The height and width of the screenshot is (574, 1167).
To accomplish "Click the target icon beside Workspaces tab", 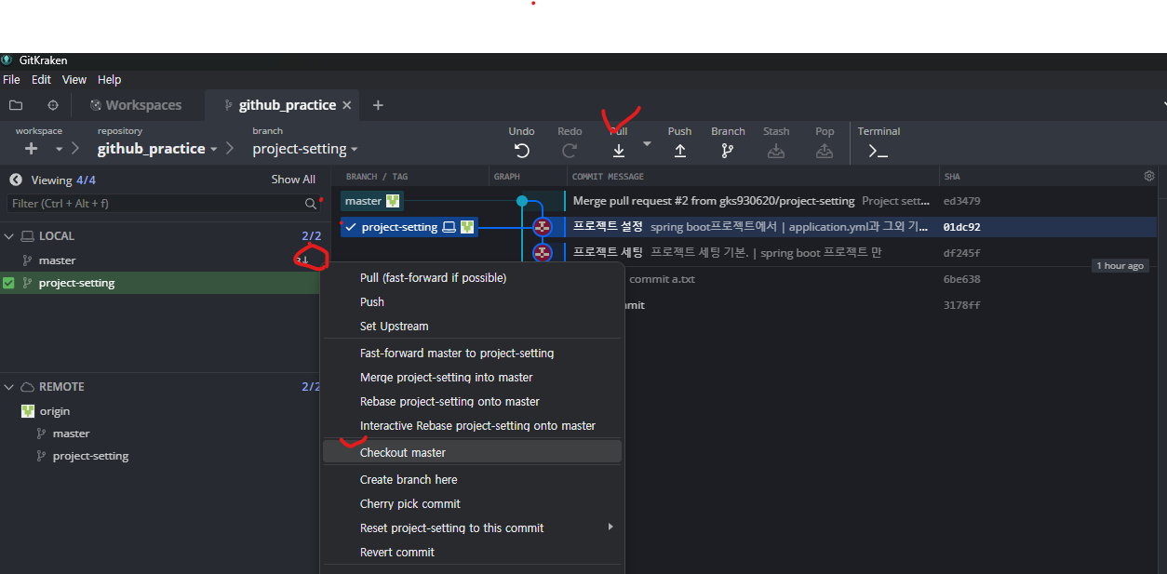I will 53,105.
